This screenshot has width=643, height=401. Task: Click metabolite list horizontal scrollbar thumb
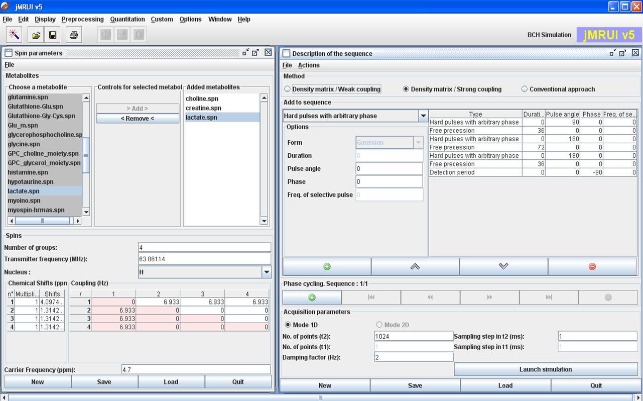[x=43, y=221]
